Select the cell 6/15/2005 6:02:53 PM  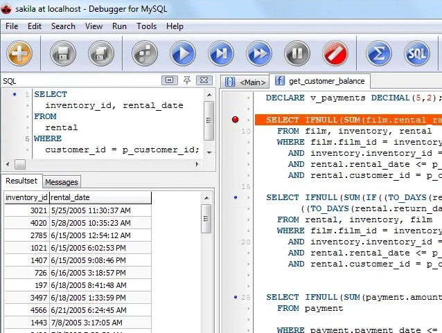[x=100, y=248]
